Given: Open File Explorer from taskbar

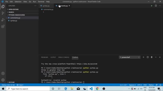Looking at the screenshot, I should pyautogui.click(x=72, y=89).
